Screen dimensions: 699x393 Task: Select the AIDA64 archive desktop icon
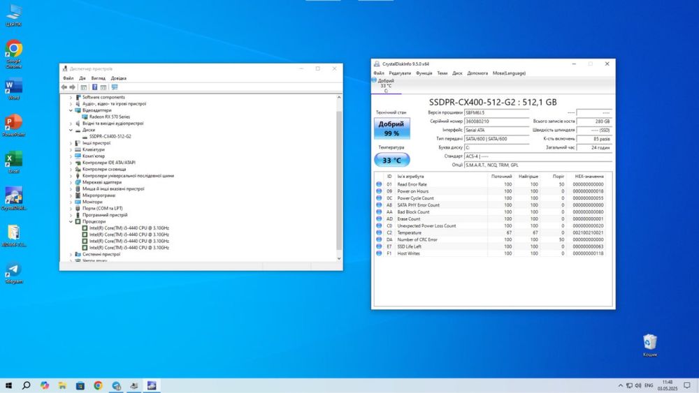[14, 235]
